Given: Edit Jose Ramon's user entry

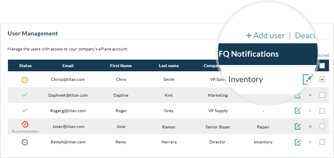Looking at the screenshot, I should click(298, 127).
